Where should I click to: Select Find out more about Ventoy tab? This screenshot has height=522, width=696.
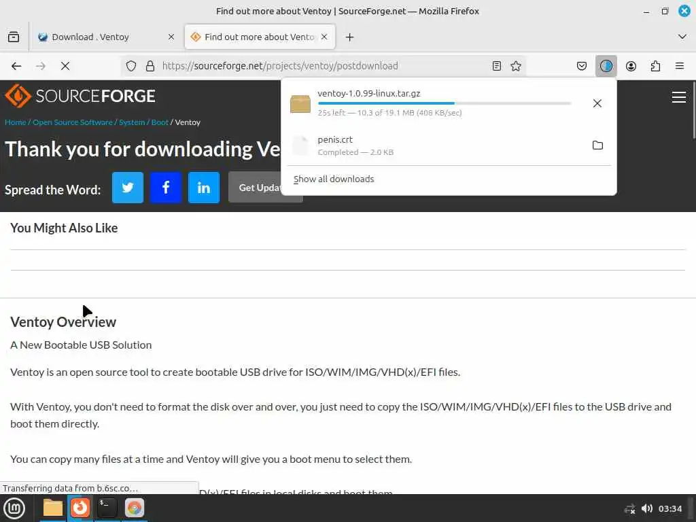click(260, 37)
